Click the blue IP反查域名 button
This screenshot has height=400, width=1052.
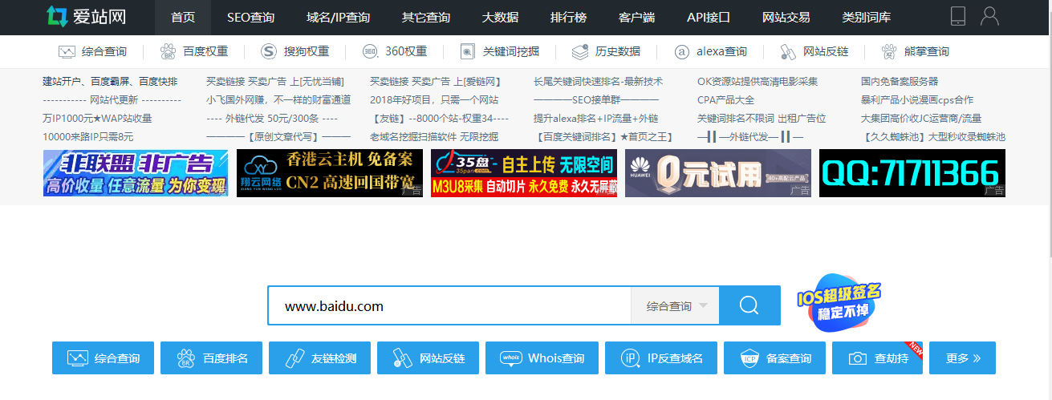660,358
